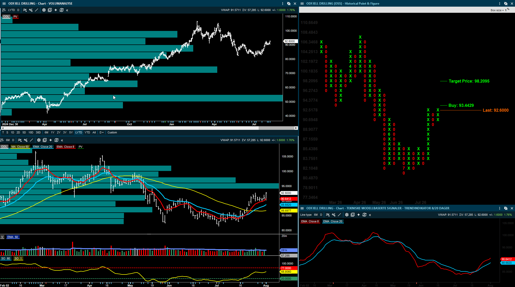Click the 1D range button
This screenshot has width=515, height=287.
13,132
